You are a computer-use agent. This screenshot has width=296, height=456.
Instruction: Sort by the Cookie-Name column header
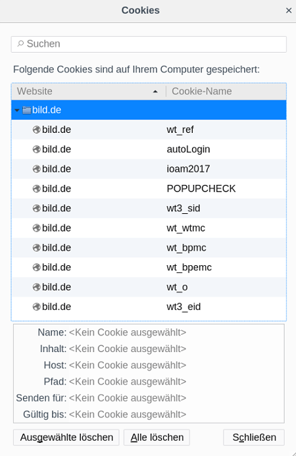tap(226, 91)
